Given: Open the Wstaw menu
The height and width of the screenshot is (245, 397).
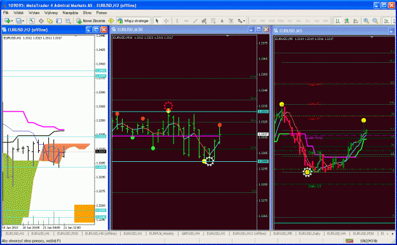Looking at the screenshot, I should (x=34, y=13).
